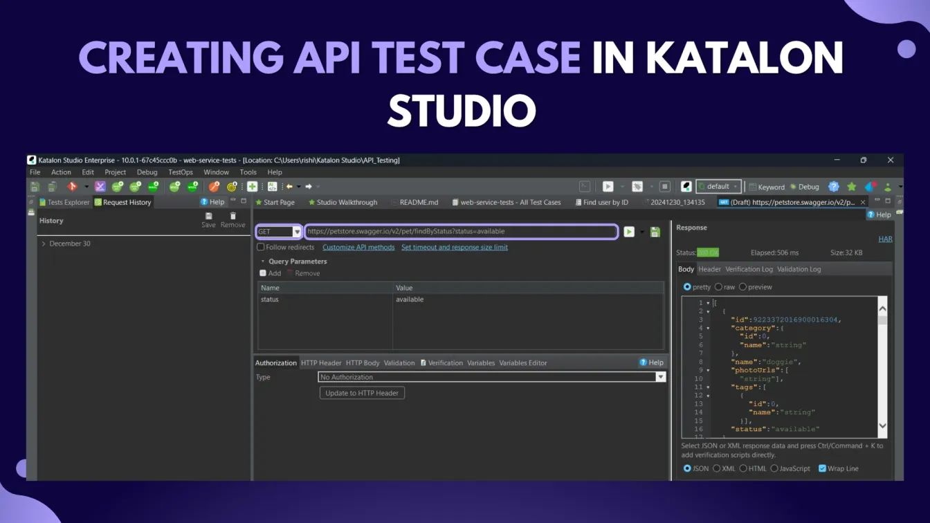Switch to Keyword perspective button
Viewport: 930px width, 523px height.
[x=767, y=187]
